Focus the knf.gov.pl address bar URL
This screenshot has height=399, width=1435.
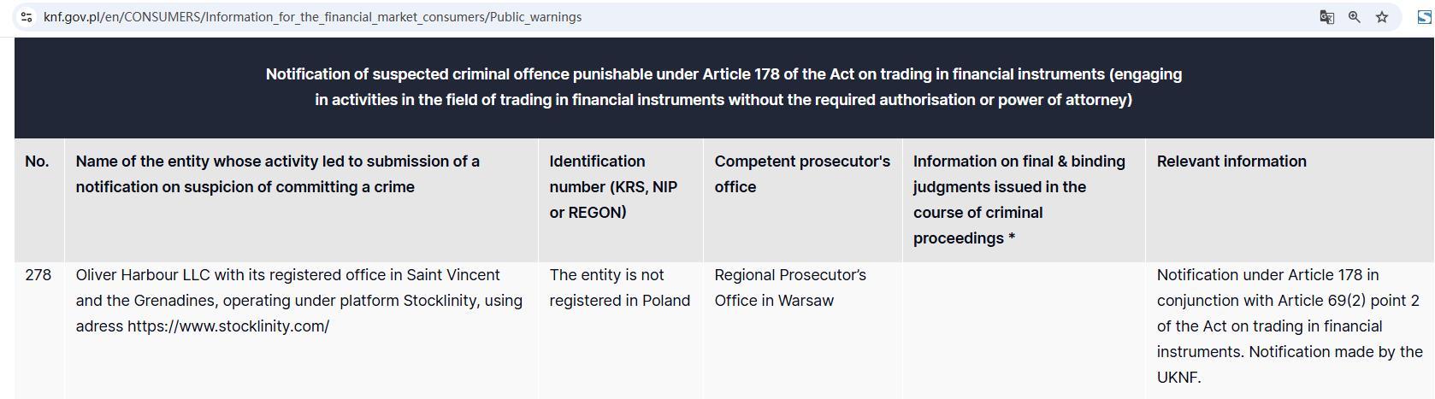312,17
